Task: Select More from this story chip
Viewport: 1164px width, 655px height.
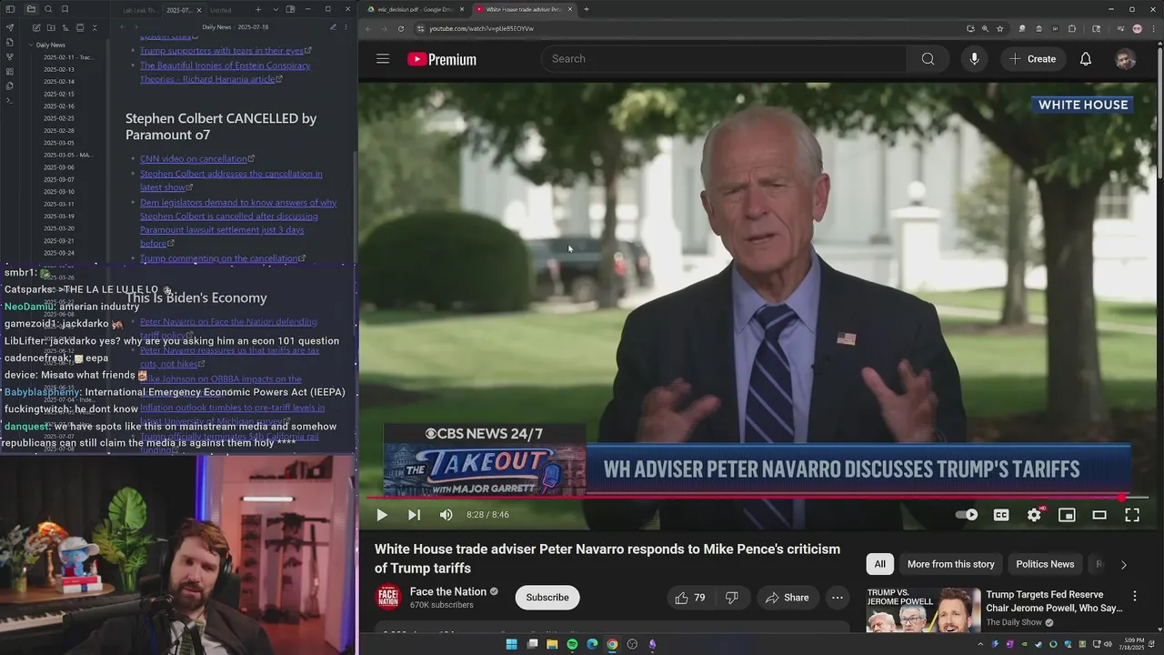Action: pos(950,564)
